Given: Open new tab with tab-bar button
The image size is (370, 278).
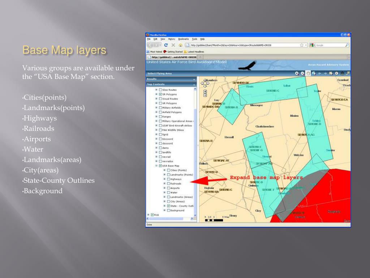Looking at the screenshot, I should tap(200, 57).
